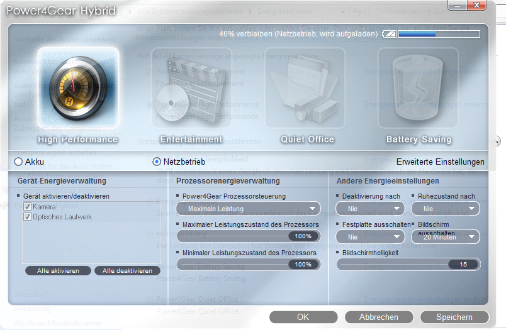Click the Battery Saving label
This screenshot has height=330, width=506.
(x=419, y=140)
